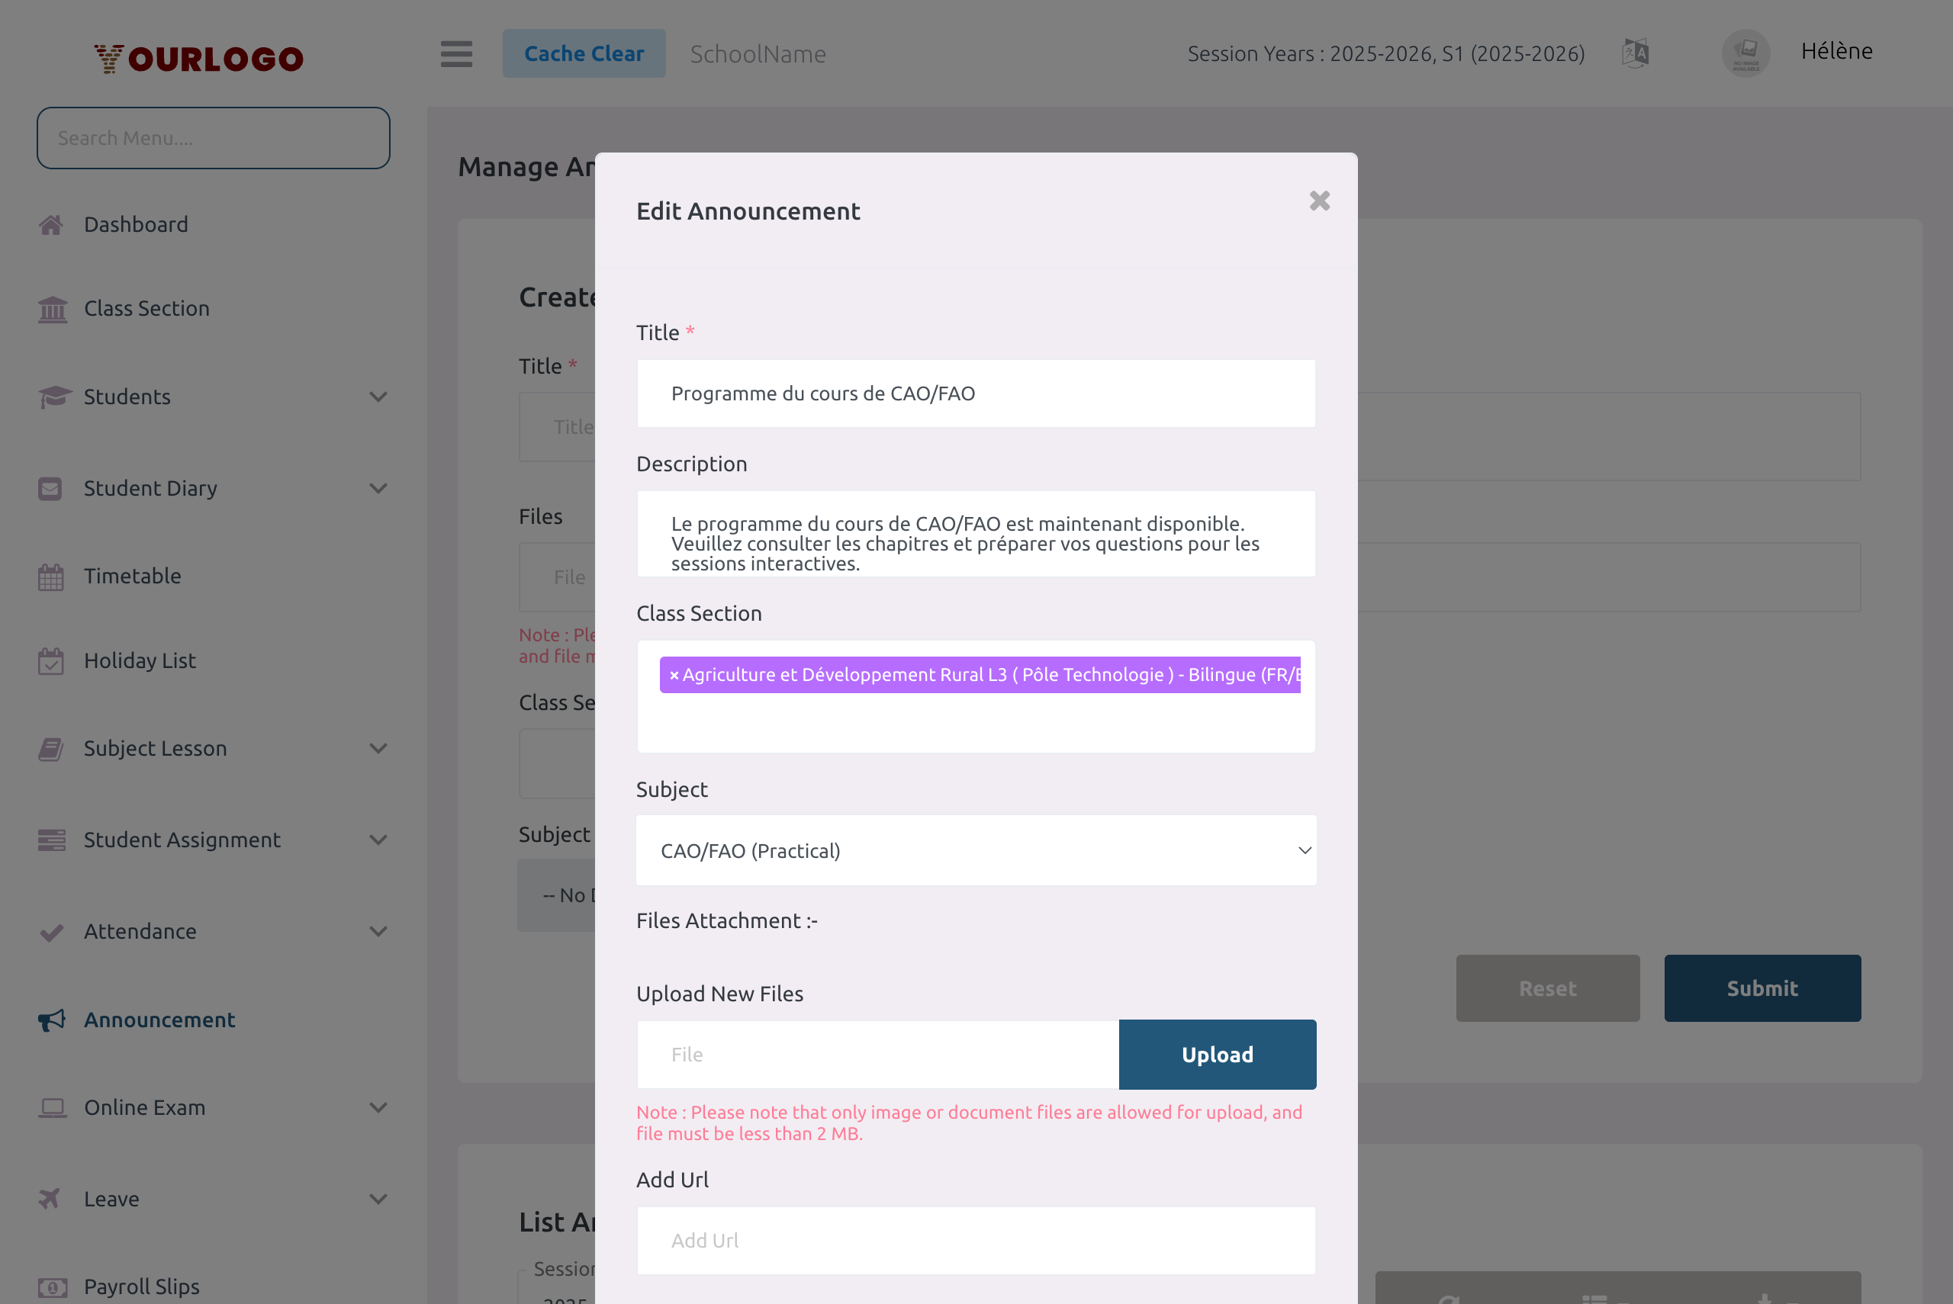Select the Online Exam laptop icon
1953x1304 pixels.
pos(52,1107)
